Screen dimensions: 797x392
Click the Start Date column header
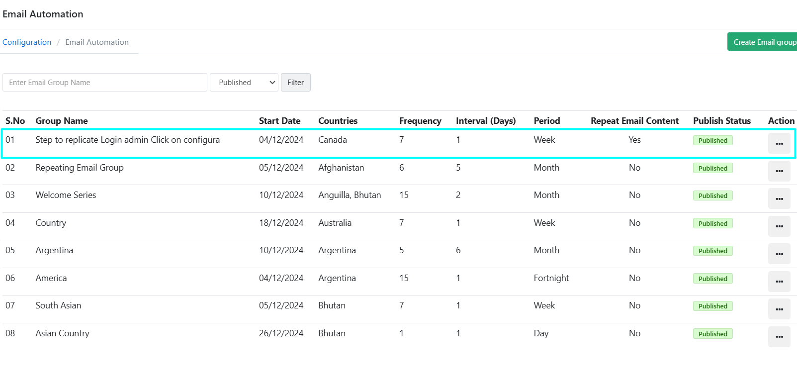tap(279, 121)
